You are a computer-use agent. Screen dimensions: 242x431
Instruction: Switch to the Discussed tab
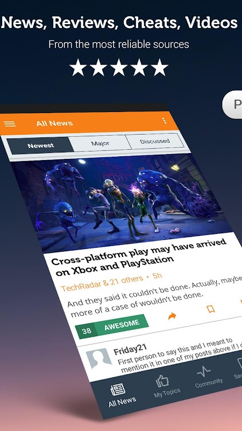click(155, 142)
